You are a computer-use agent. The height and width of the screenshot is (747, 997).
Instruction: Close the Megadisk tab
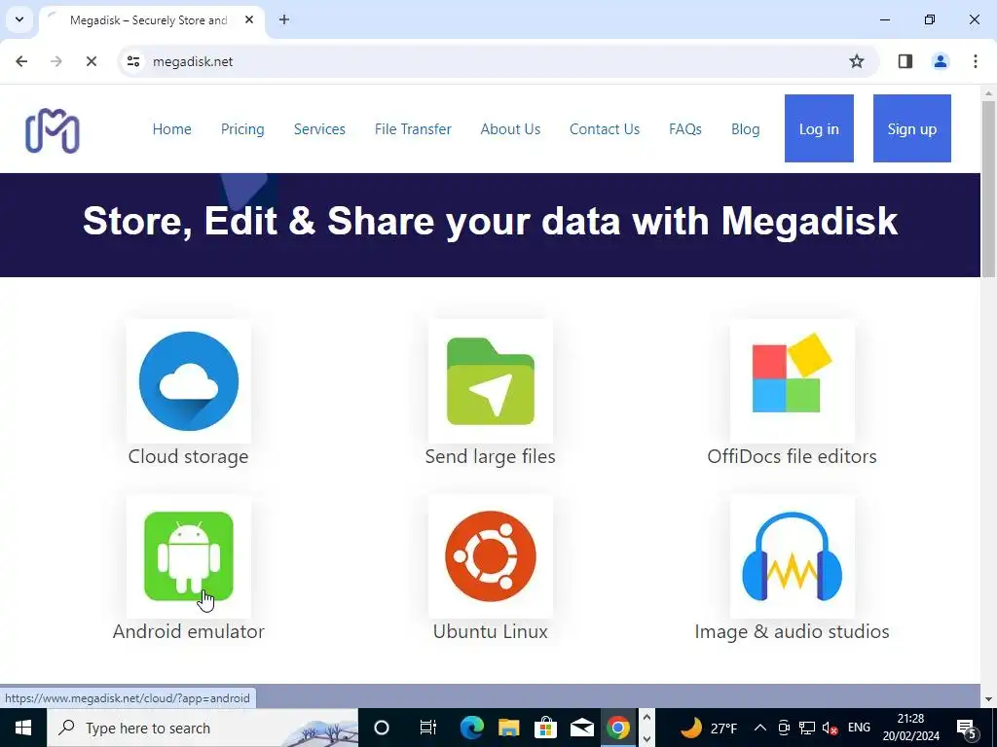click(249, 19)
